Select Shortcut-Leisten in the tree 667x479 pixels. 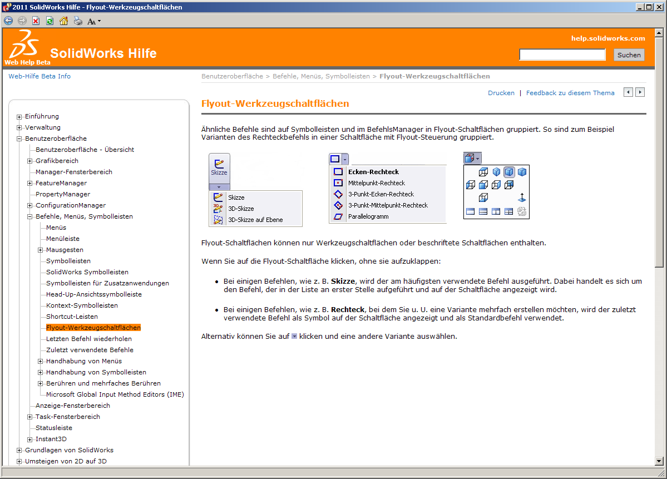pos(72,317)
